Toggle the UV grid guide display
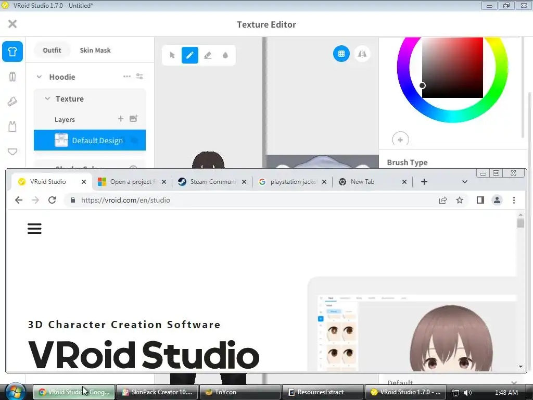 [341, 54]
